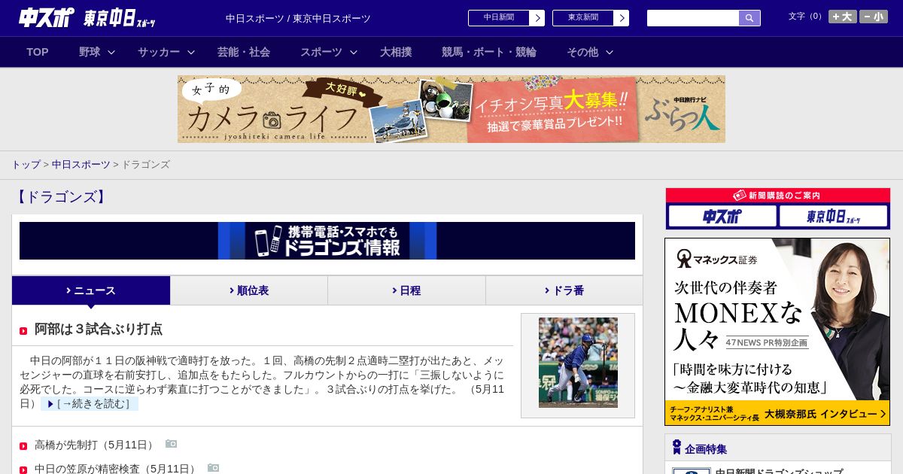
Task: Open the 東京新聞 link button
Action: (582, 18)
